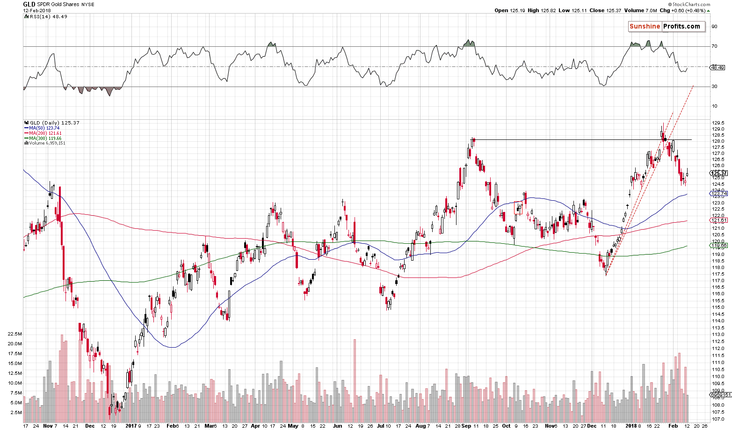The height and width of the screenshot is (430, 732).
Task: Click the 15.0M volume axis label
Action: 15,364
